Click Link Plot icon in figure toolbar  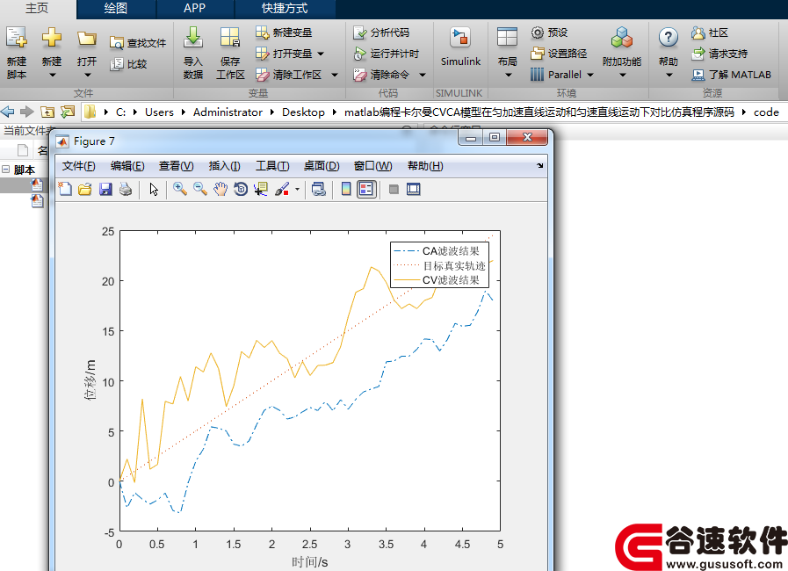319,189
